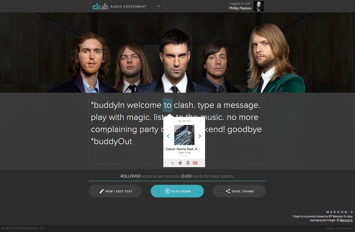Select the highlighted word "to"
This screenshot has width=355, height=232.
(168, 105)
